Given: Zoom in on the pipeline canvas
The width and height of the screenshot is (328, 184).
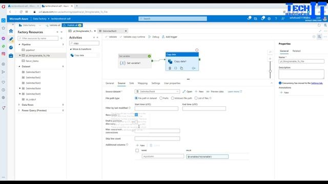Looking at the screenshot, I should 270,59.
